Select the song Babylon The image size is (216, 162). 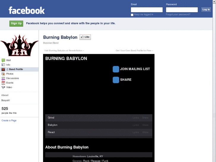coord(53,125)
